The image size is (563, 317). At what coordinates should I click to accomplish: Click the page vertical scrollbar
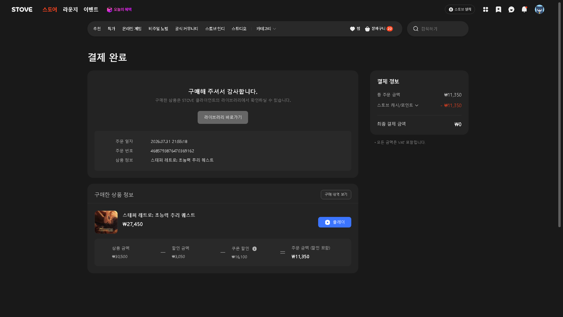559,114
